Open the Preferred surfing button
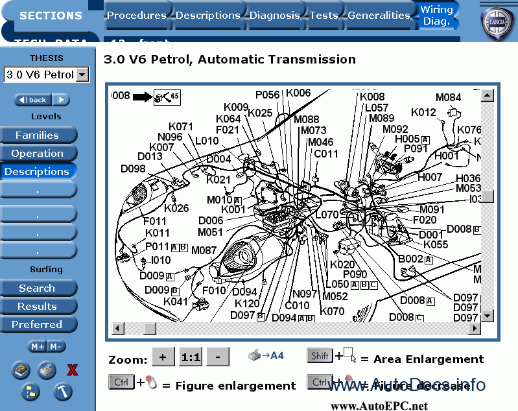Screen dimensions: 518x411 (38, 324)
